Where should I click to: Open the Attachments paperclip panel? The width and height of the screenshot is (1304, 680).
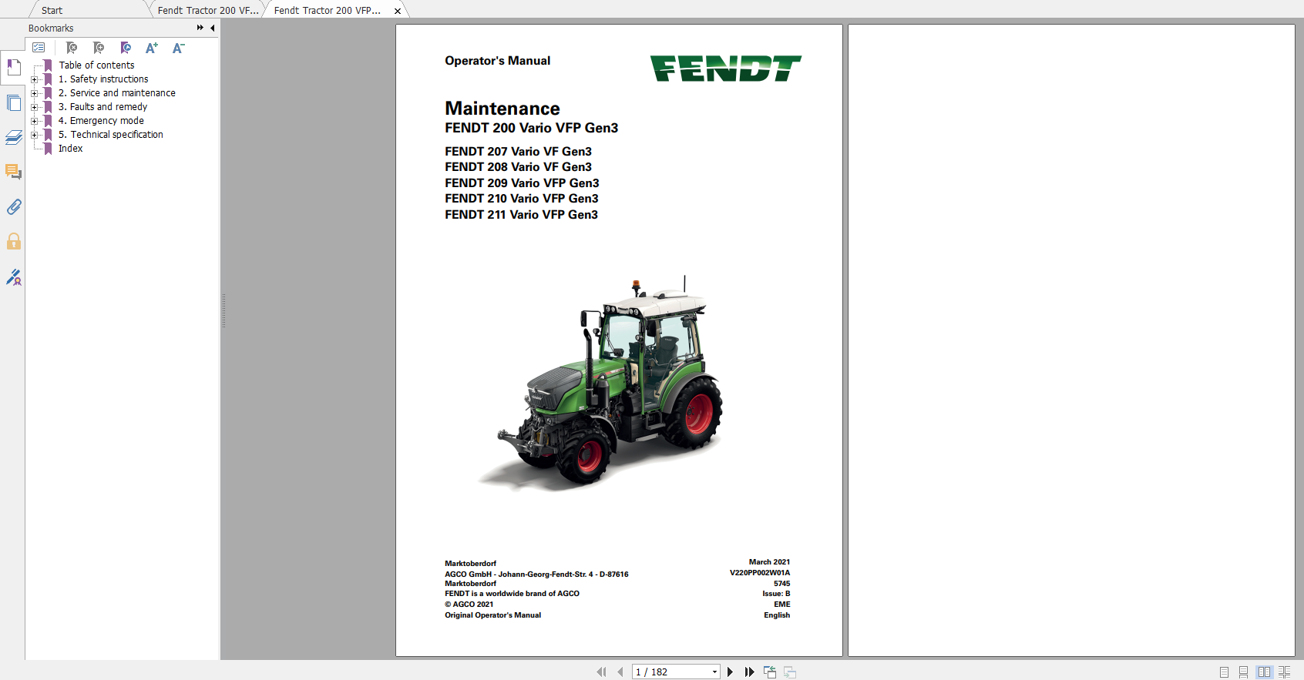click(x=14, y=206)
